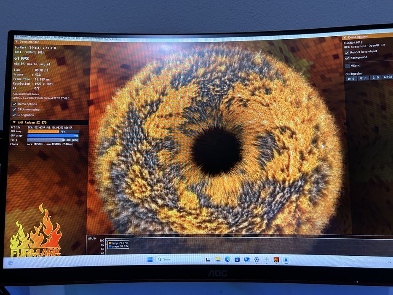
Task: Click the OSI bgcolor label
Action: point(353,74)
